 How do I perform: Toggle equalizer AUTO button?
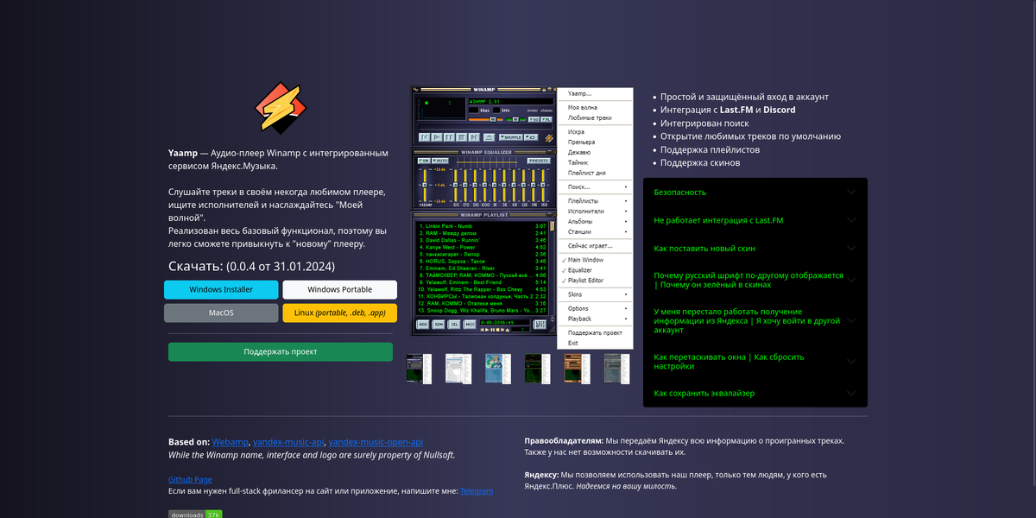[440, 161]
